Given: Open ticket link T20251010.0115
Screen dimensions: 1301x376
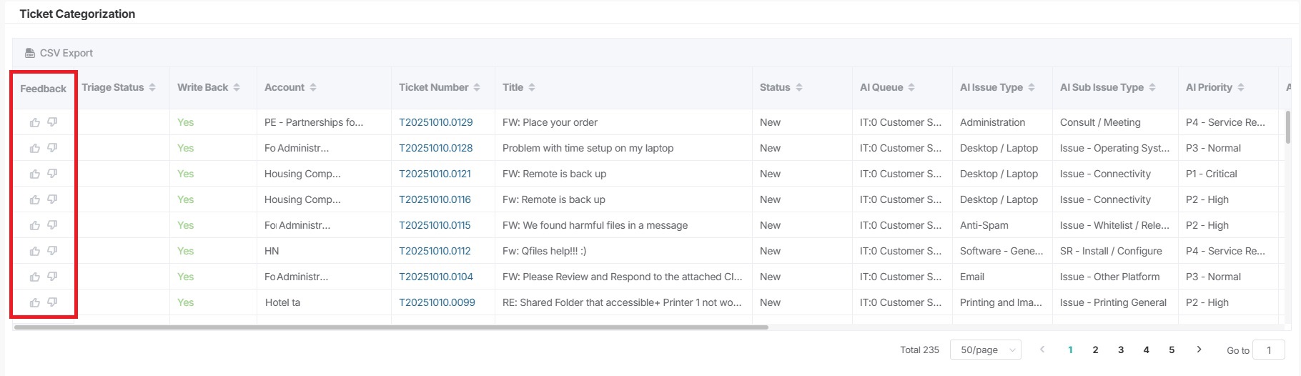Looking at the screenshot, I should click(x=435, y=225).
